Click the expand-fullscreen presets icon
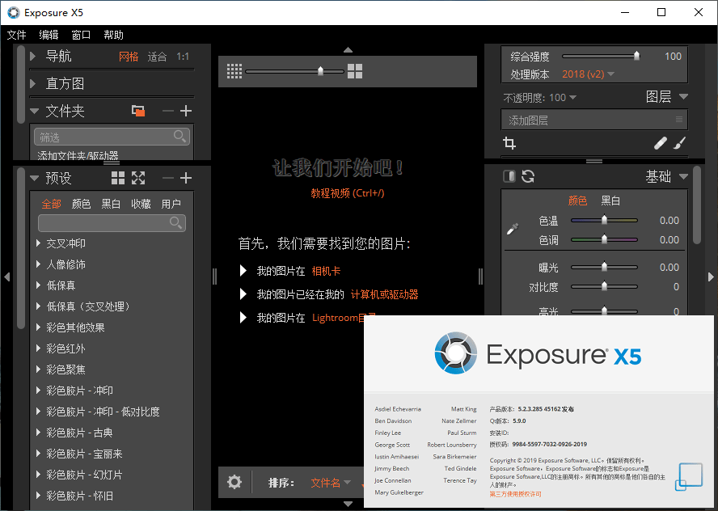The height and width of the screenshot is (511, 718). tap(138, 178)
